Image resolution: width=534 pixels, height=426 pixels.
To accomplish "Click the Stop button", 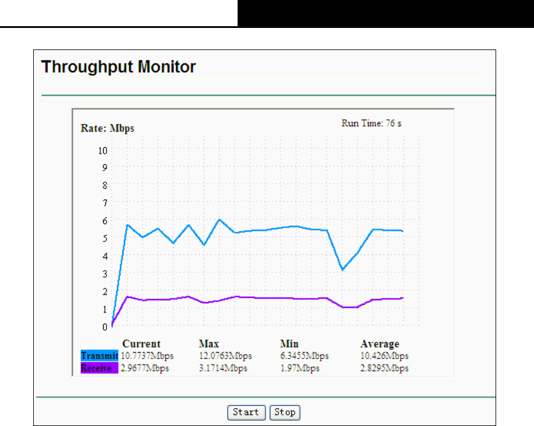I will click(x=285, y=413).
